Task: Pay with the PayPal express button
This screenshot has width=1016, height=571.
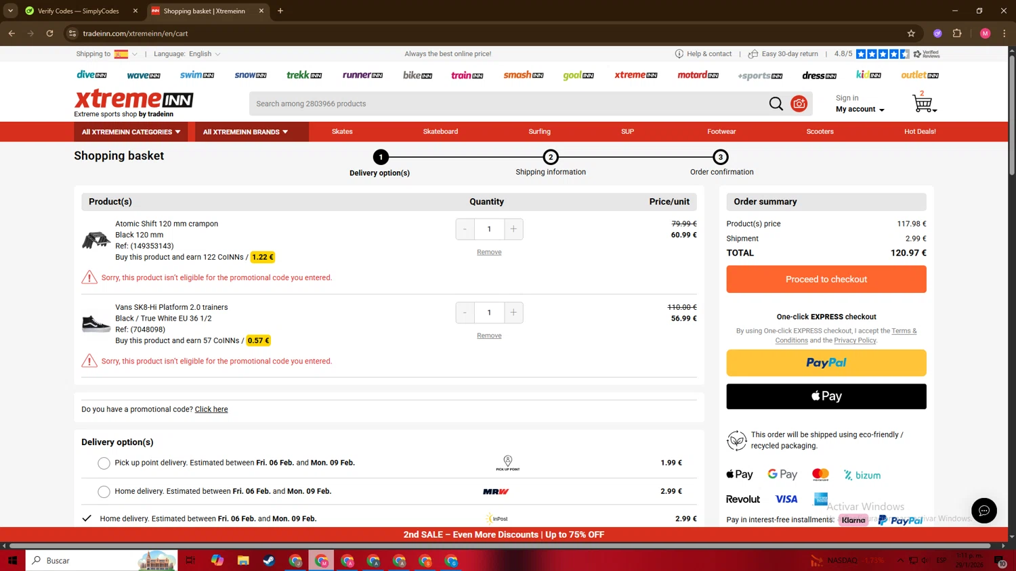Action: (x=826, y=363)
